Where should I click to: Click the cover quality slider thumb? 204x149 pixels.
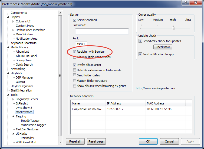173,28
